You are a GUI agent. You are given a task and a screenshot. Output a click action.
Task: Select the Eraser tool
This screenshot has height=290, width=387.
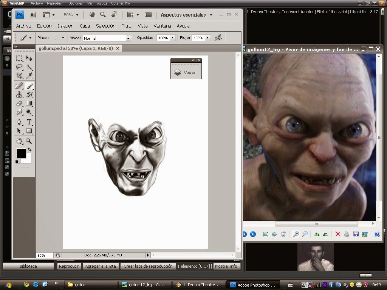[19, 103]
